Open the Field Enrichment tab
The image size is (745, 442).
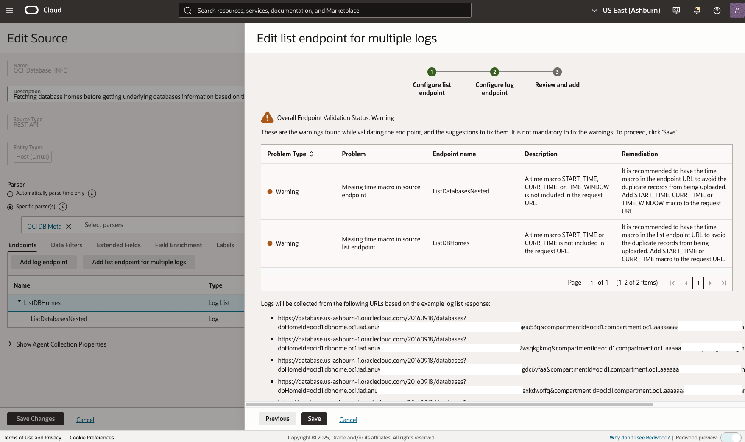[178, 245]
